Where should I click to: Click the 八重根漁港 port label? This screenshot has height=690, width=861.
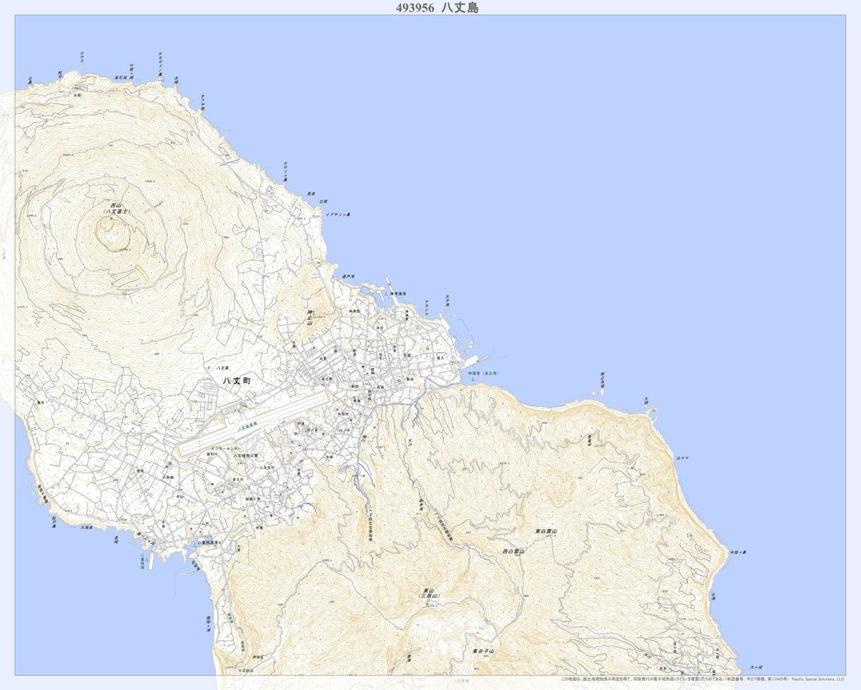pos(210,542)
